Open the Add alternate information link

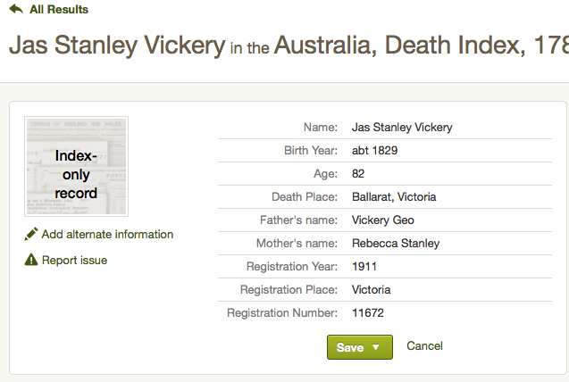tap(107, 235)
